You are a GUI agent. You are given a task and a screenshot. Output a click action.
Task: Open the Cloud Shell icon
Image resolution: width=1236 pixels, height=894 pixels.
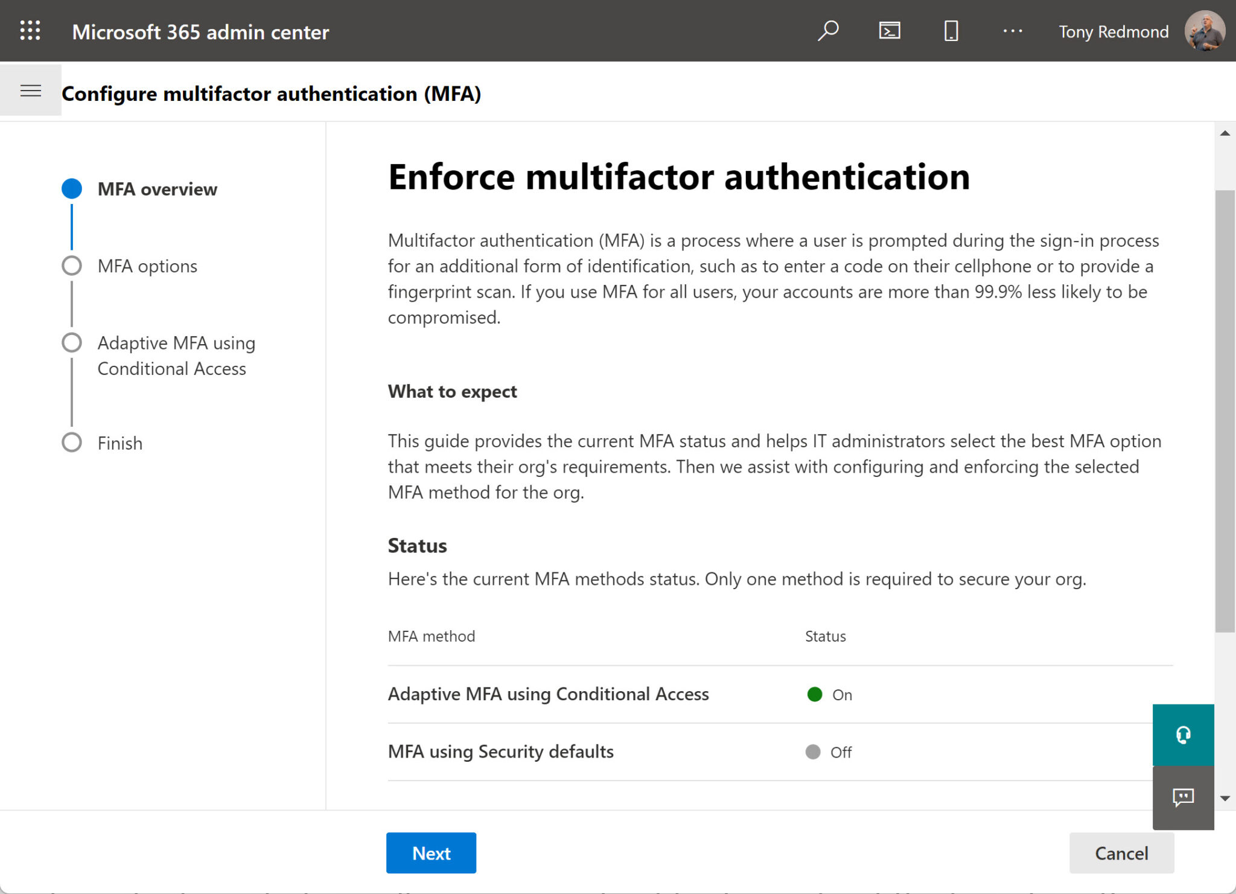point(889,31)
